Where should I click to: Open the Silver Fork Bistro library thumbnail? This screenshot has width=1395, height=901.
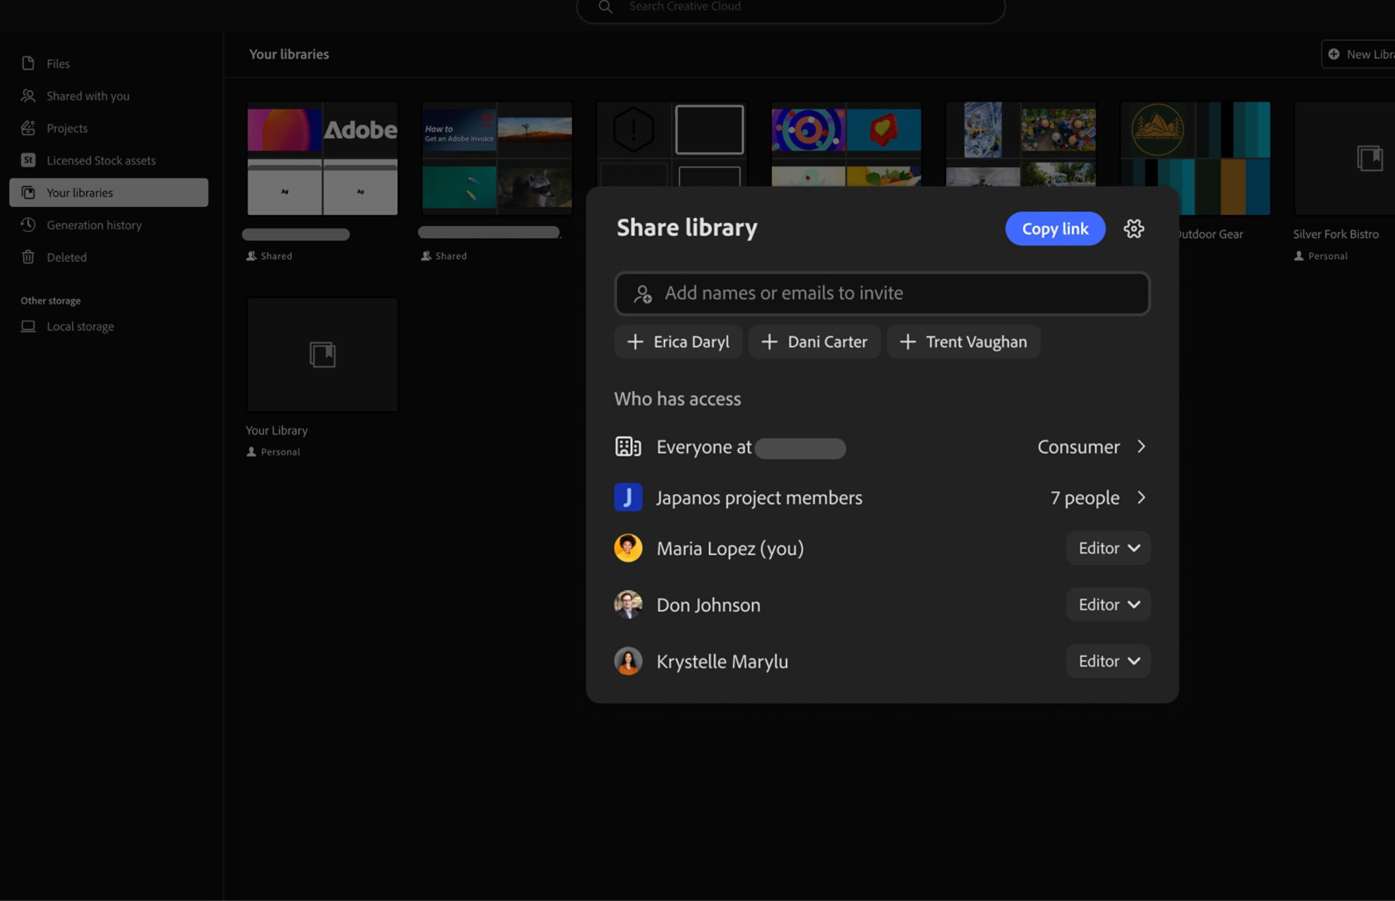1344,158
